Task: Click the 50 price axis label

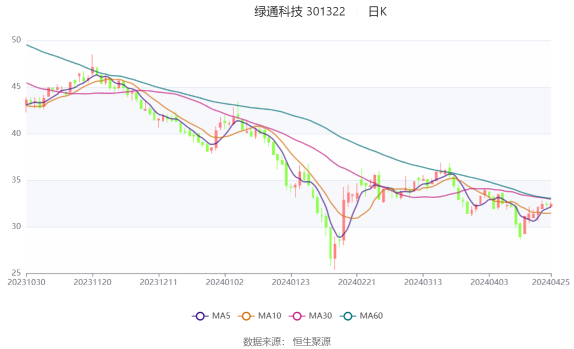Action: point(16,40)
